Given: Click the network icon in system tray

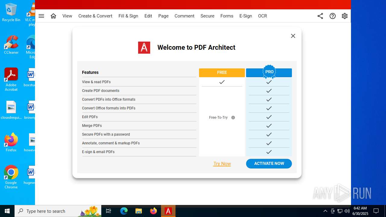Looking at the screenshot, I should [x=340, y=211].
